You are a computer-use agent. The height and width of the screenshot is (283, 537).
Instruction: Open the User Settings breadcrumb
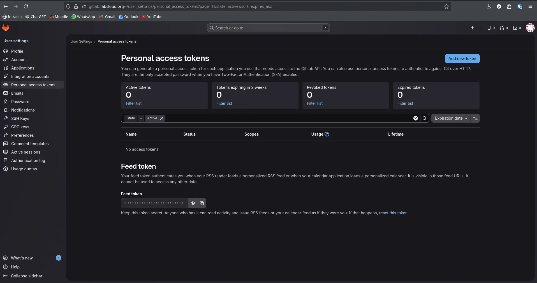pos(81,41)
